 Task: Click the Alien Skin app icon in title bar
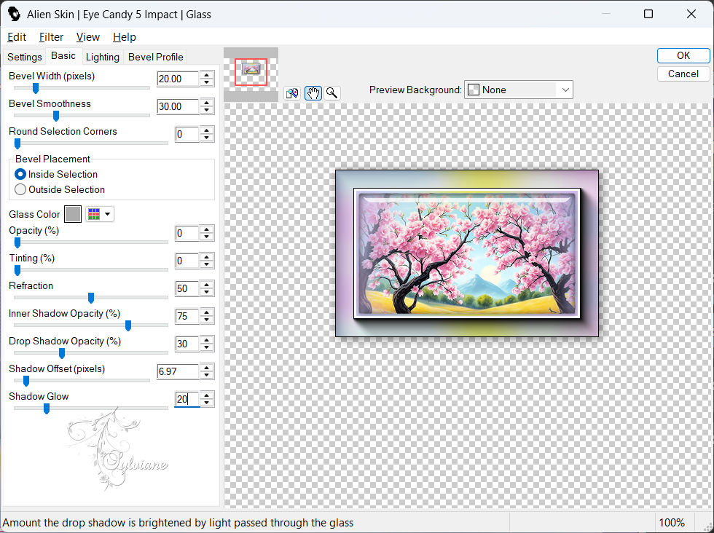tap(14, 14)
